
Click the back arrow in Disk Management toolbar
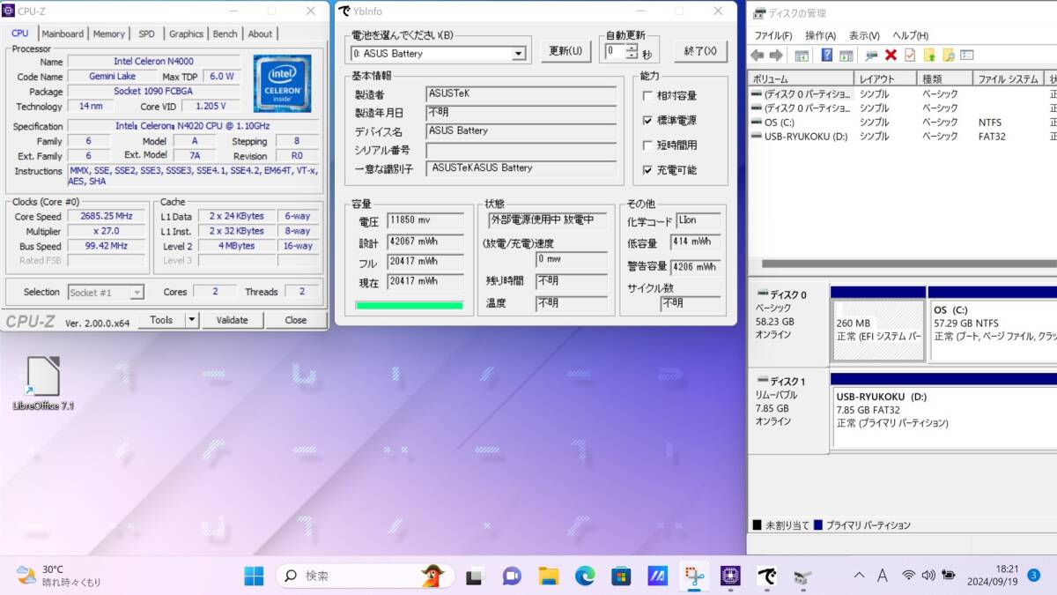pyautogui.click(x=757, y=55)
